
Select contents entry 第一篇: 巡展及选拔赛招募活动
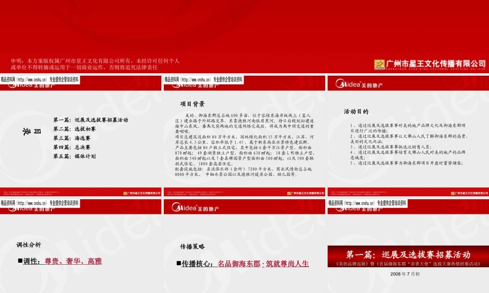[90, 120]
